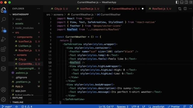Switch to the RowText.js editor tab
Image resolution: width=193 pixels, height=108 pixels.
click(160, 9)
